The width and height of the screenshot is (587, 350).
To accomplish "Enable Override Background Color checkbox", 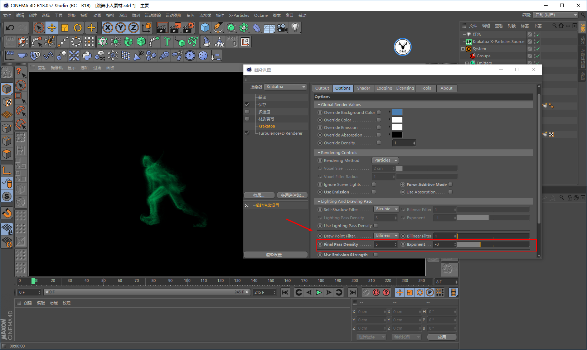I will (379, 112).
